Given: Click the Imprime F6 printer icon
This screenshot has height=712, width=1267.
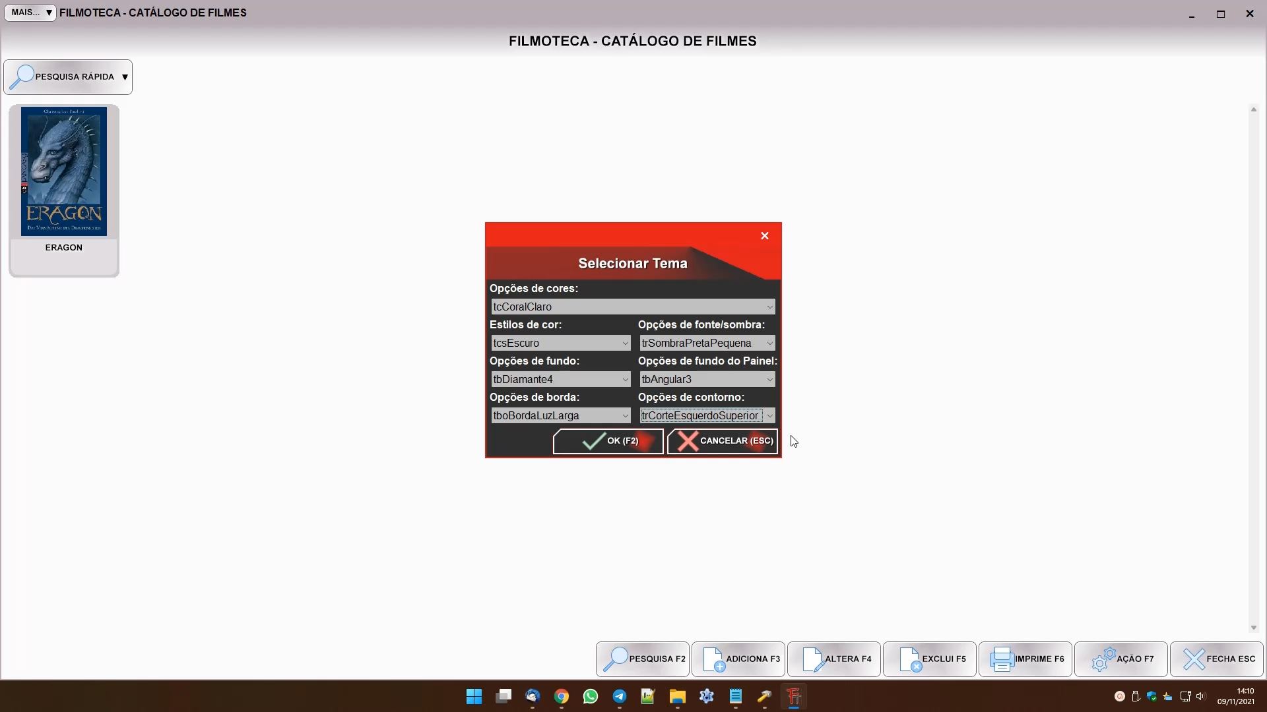Looking at the screenshot, I should coord(1001,659).
